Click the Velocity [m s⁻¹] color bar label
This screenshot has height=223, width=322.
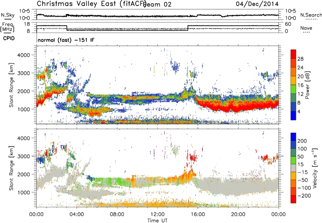[x=314, y=168]
